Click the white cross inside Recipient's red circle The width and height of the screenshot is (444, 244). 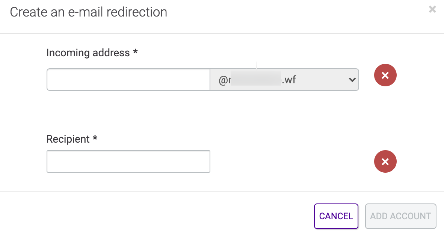click(x=385, y=162)
